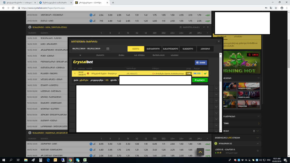Viewport: 290px width, 163px height.
Task: Select the განაღდებული filter tab
Action: click(170, 49)
